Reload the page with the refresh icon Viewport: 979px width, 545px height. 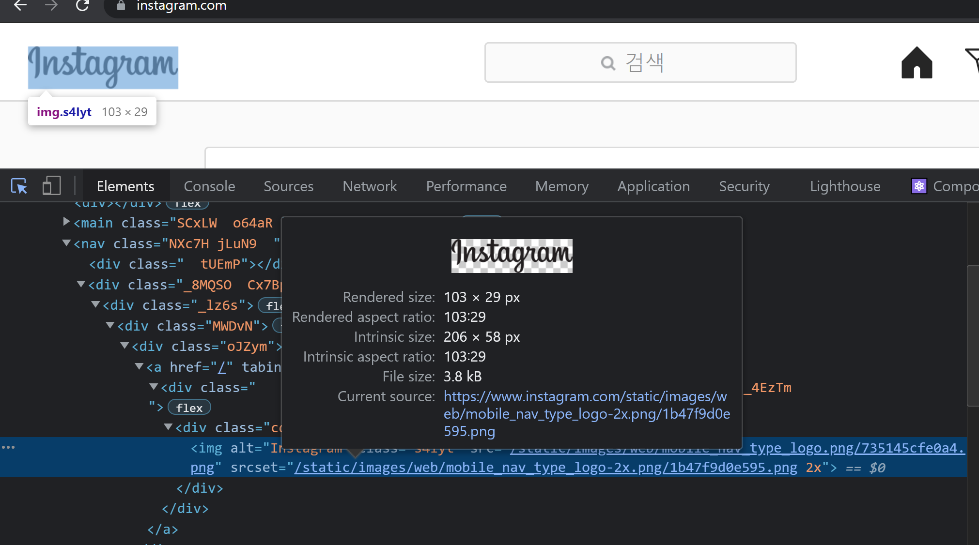click(82, 5)
